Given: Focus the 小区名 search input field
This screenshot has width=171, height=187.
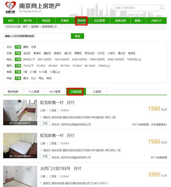Looking at the screenshot, I should 37,36.
